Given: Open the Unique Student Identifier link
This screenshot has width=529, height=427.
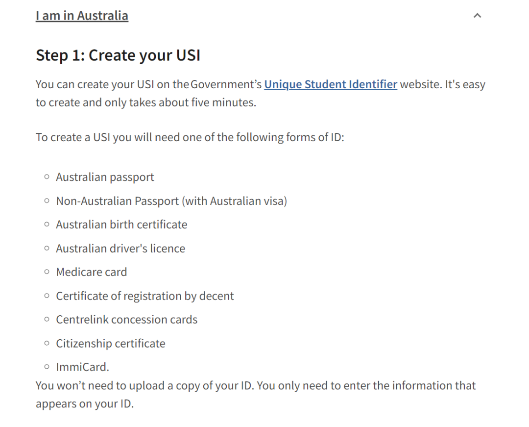Looking at the screenshot, I should (x=331, y=84).
